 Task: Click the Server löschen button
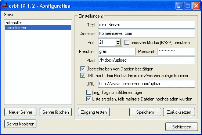pyautogui.click(x=56, y=112)
